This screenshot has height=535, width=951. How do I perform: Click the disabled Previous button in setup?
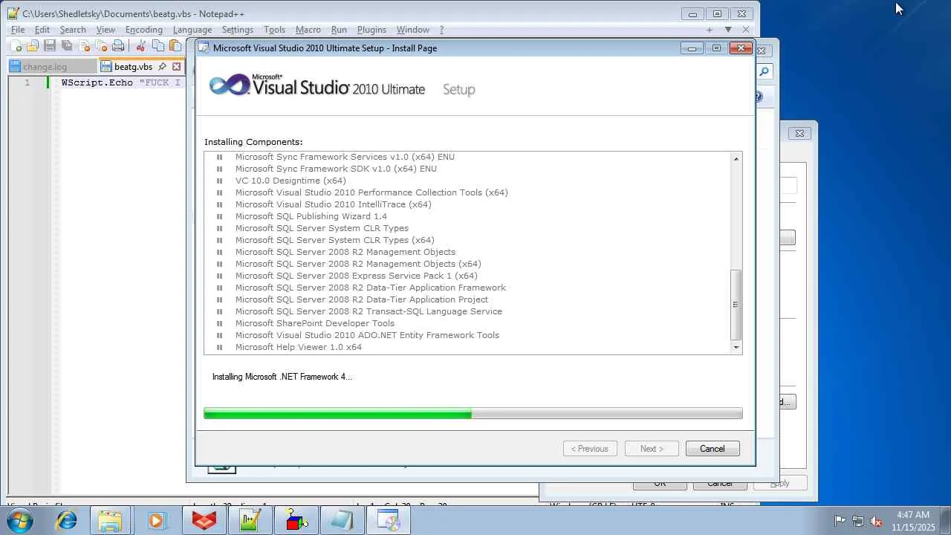[591, 449]
